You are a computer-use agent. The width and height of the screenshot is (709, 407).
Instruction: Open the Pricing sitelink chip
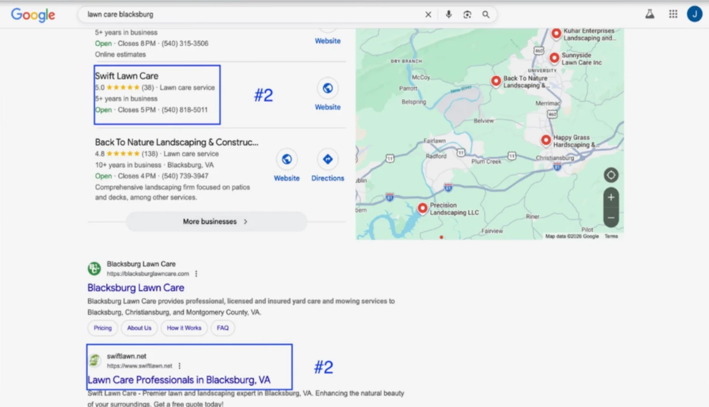pos(103,328)
